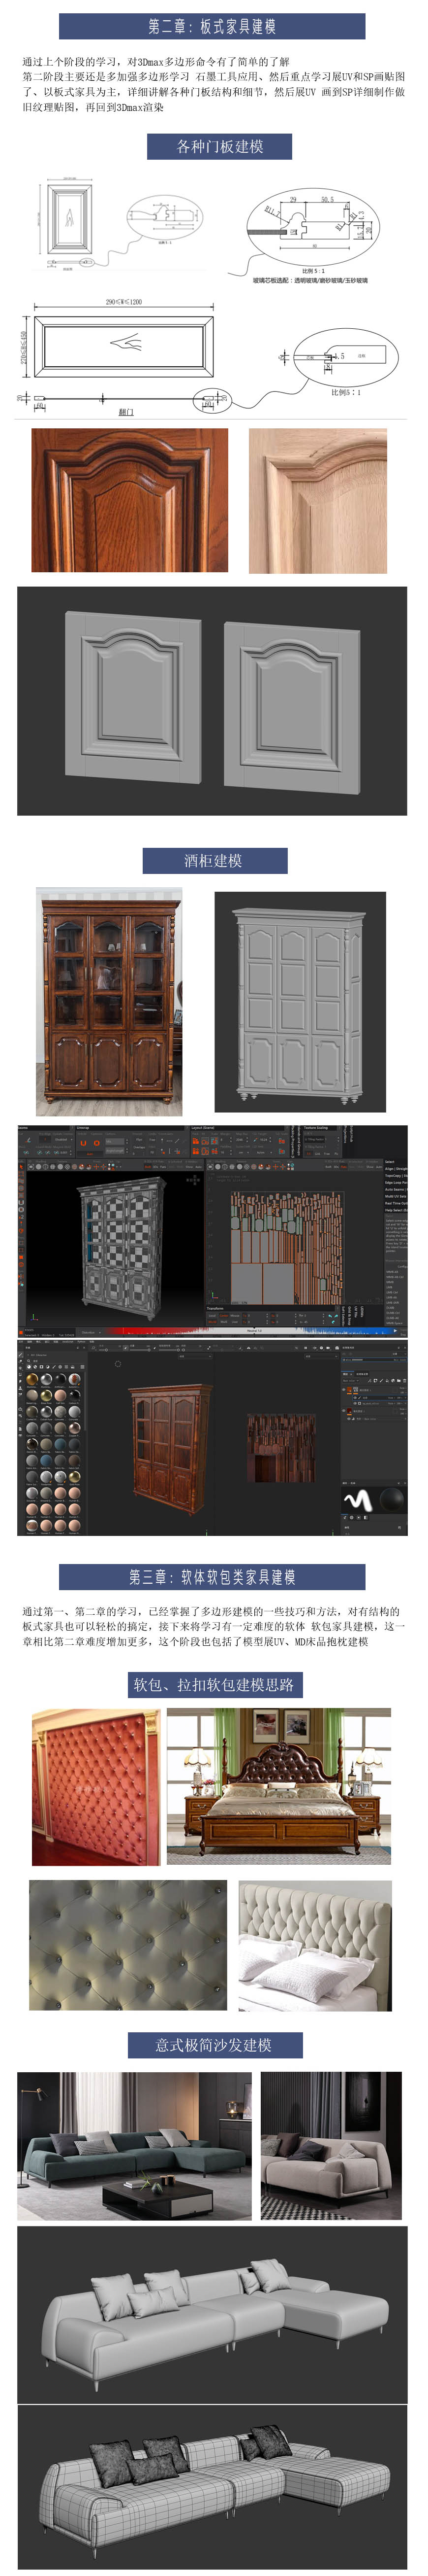Image resolution: width=428 pixels, height=2576 pixels.
Task: Open the sofa wireframe mesh render
Action: [212, 2487]
